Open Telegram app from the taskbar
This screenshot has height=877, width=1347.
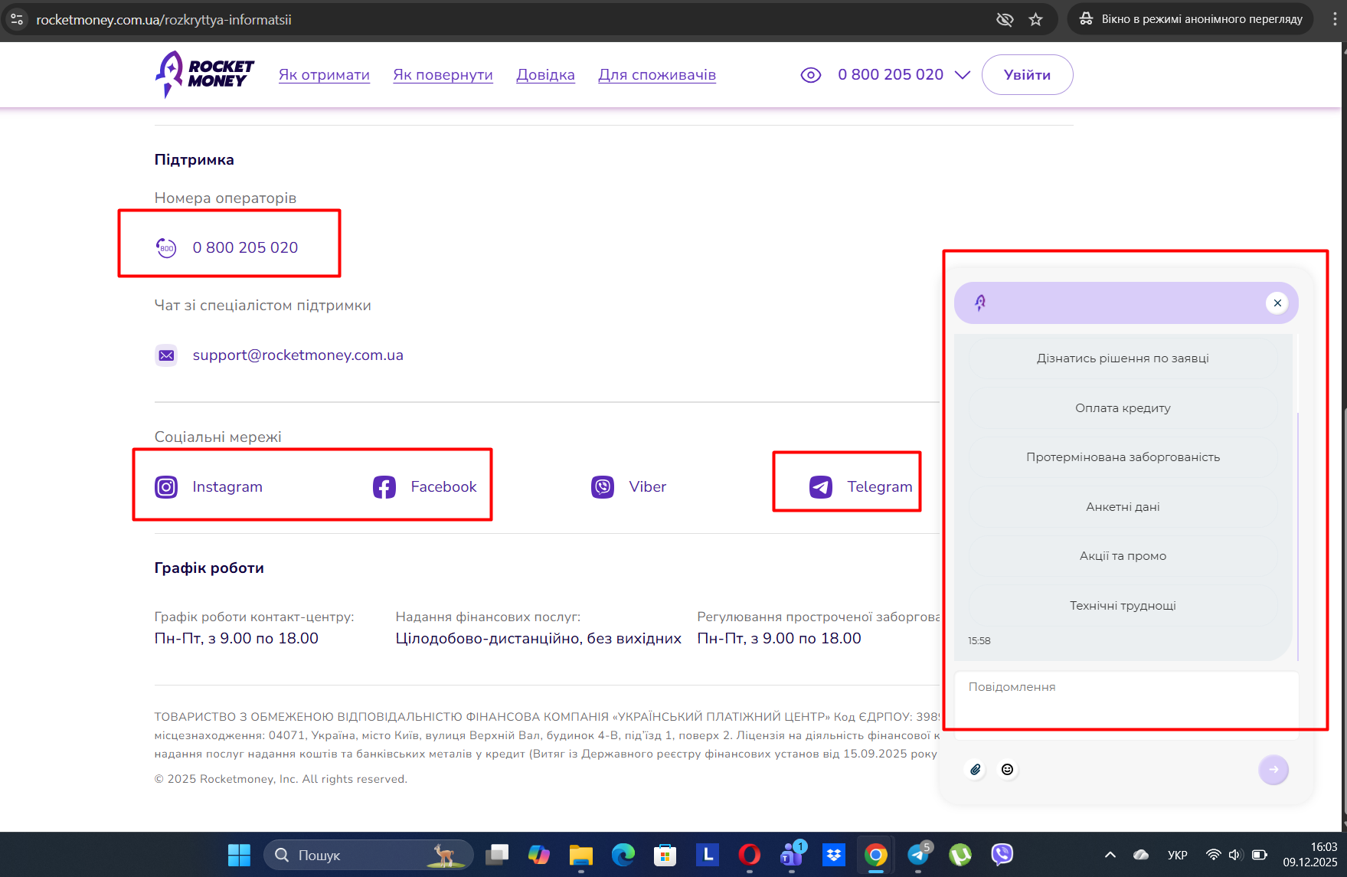918,855
